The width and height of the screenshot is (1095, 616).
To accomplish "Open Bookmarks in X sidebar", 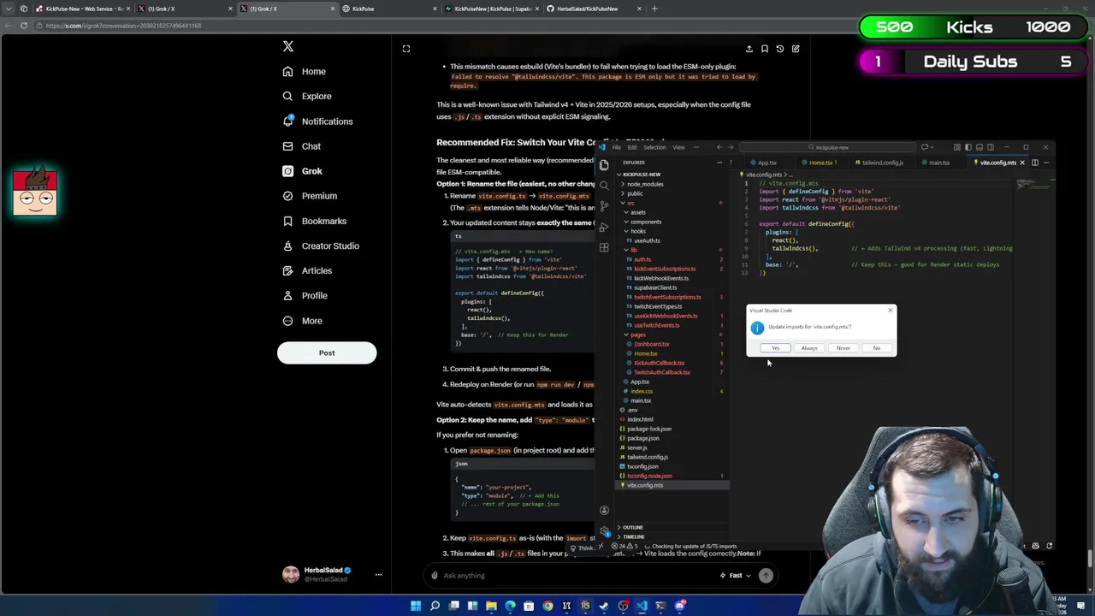I will coord(315,221).
